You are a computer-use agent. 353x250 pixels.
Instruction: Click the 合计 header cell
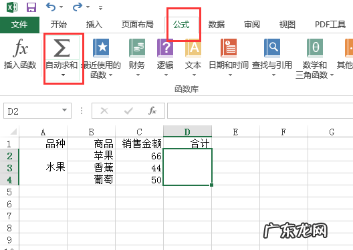click(x=187, y=143)
